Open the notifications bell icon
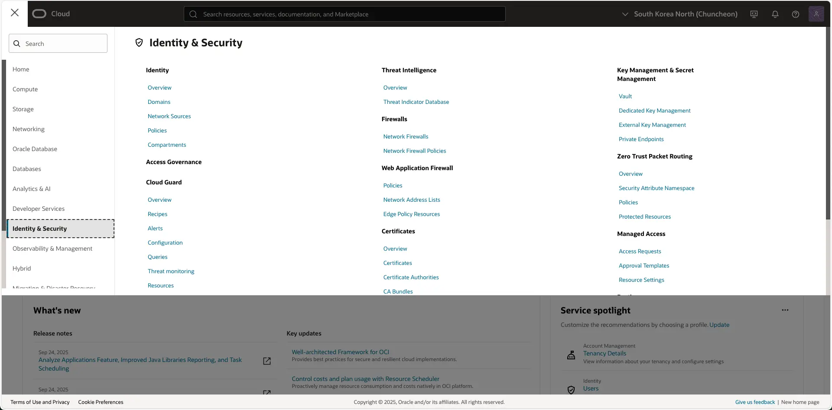The height and width of the screenshot is (410, 832). click(x=775, y=14)
